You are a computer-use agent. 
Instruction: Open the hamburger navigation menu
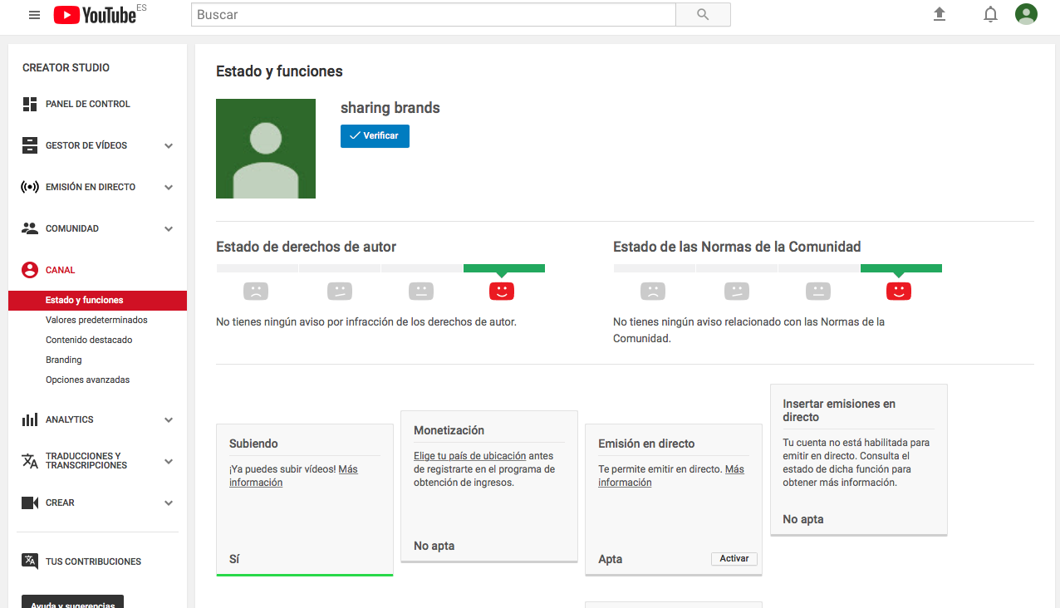(34, 14)
